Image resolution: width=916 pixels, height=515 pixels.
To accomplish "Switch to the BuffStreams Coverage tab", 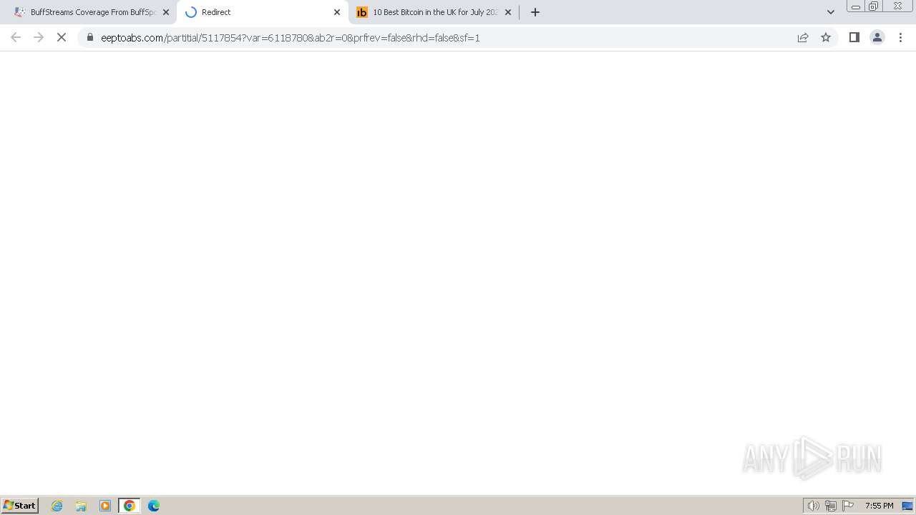I will [92, 12].
